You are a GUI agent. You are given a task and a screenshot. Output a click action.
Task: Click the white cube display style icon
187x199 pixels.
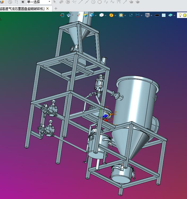click(x=101, y=15)
